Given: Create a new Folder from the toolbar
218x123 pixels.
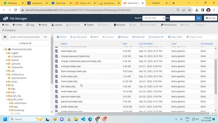Looking at the screenshot, I should 17,25.
